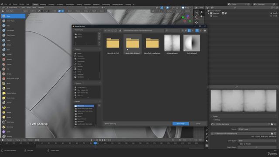Select the Pinch brush

coord(13,83)
